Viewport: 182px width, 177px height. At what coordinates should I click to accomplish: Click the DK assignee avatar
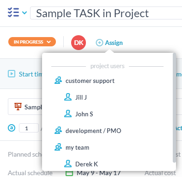pos(79,43)
